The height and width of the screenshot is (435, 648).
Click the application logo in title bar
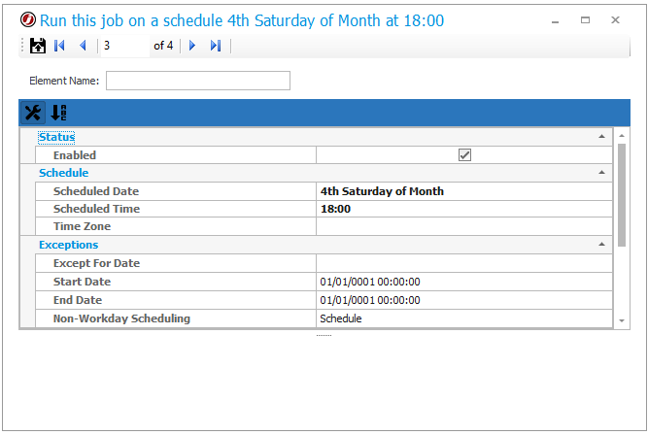coord(28,19)
